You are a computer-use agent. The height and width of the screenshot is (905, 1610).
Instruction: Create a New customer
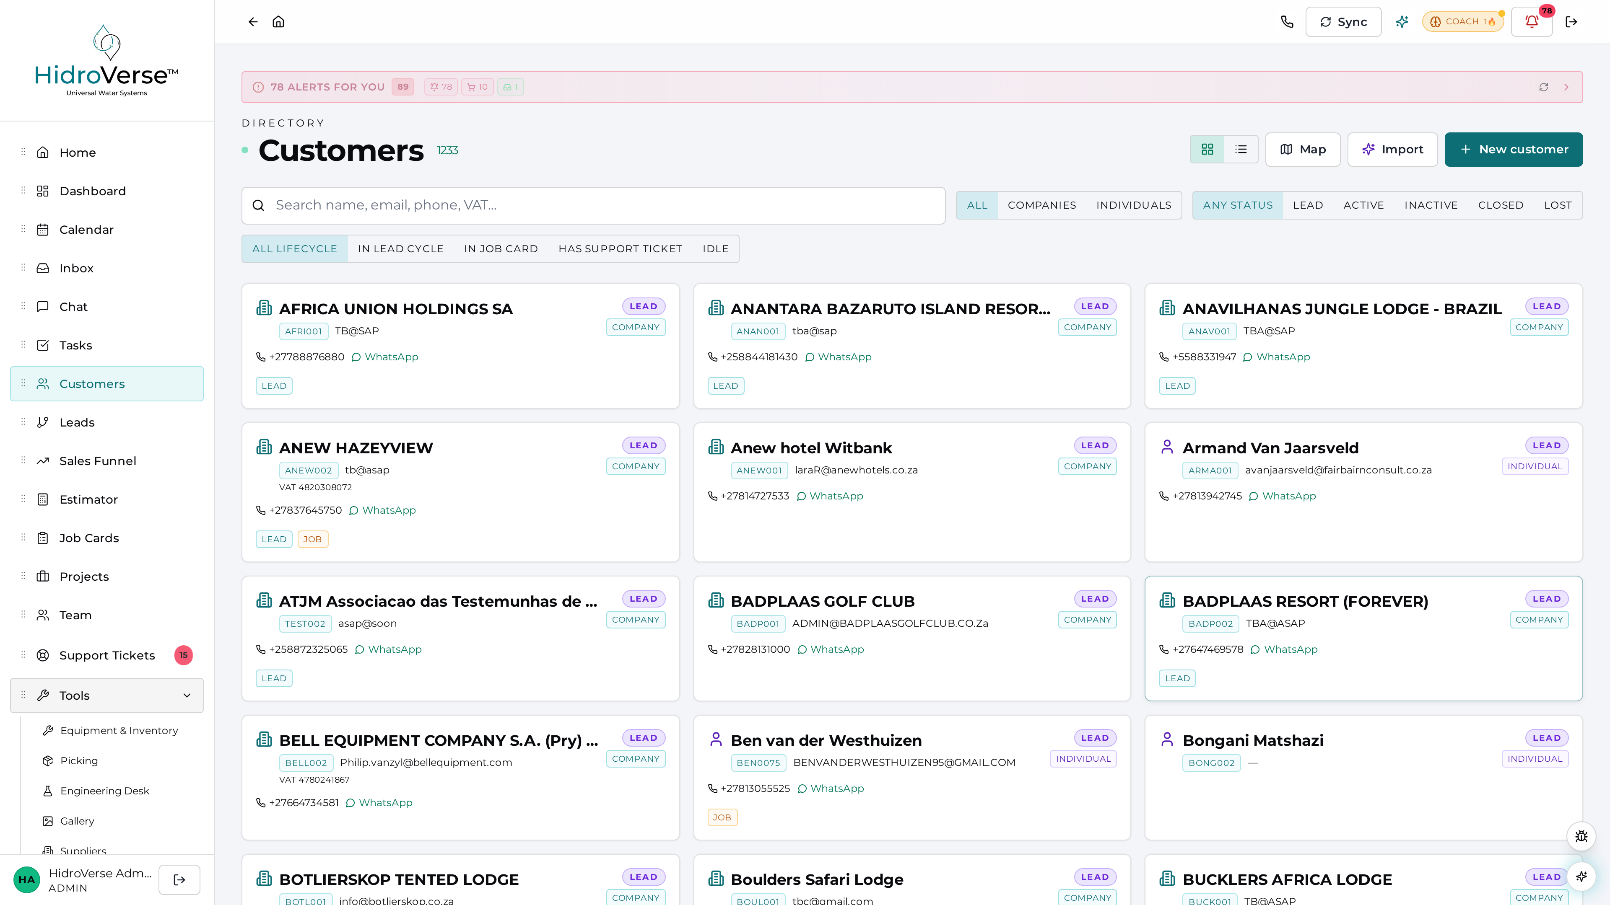coord(1514,149)
